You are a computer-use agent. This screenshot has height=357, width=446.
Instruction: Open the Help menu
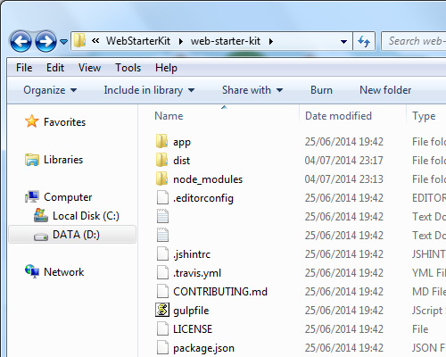pos(166,68)
